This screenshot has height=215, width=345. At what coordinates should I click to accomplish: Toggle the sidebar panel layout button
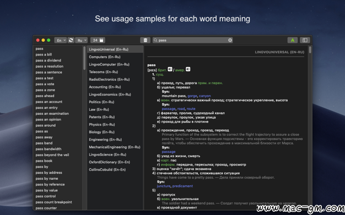pos(305,40)
